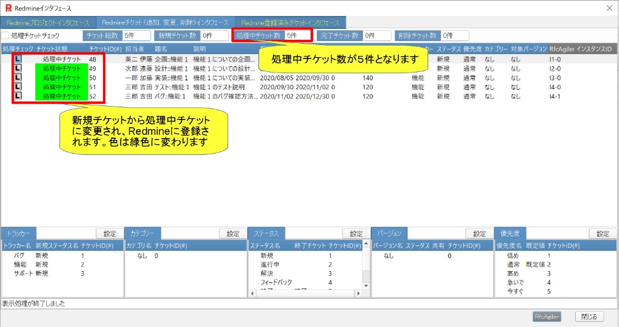The image size is (619, 327).
Task: Select 進行中 row in ステータス list
Action: [x=305, y=264]
